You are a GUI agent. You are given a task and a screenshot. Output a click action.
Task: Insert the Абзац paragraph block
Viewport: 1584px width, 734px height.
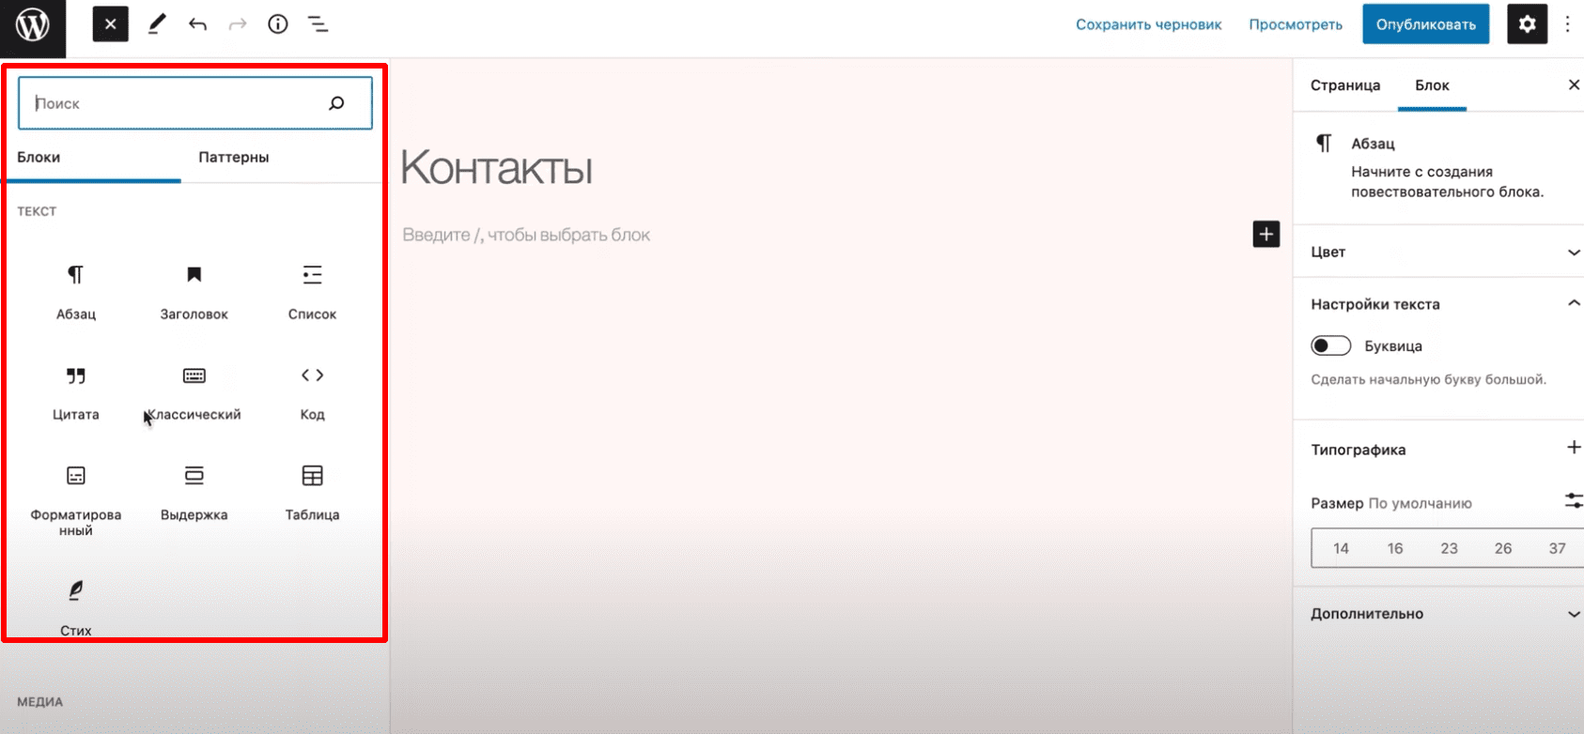click(x=76, y=292)
